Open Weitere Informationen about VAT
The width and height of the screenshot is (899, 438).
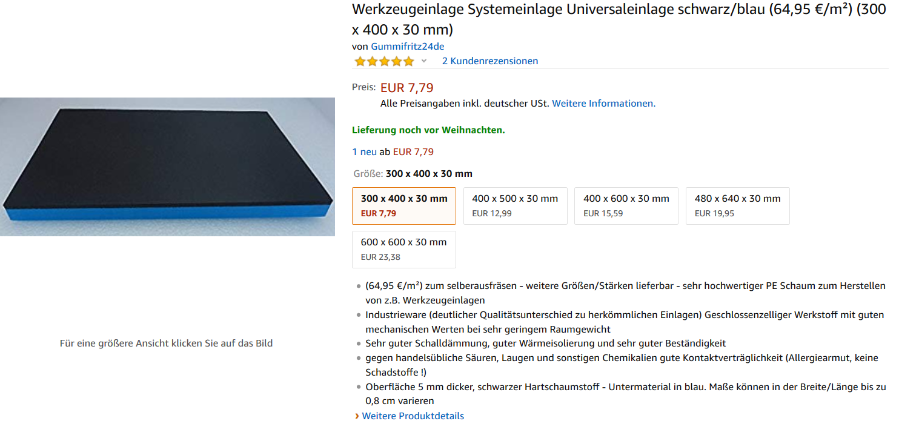pyautogui.click(x=603, y=103)
